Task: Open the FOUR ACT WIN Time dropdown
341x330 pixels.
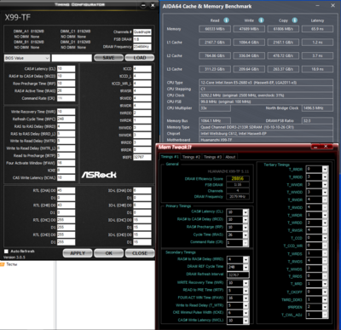Action: (x=246, y=298)
